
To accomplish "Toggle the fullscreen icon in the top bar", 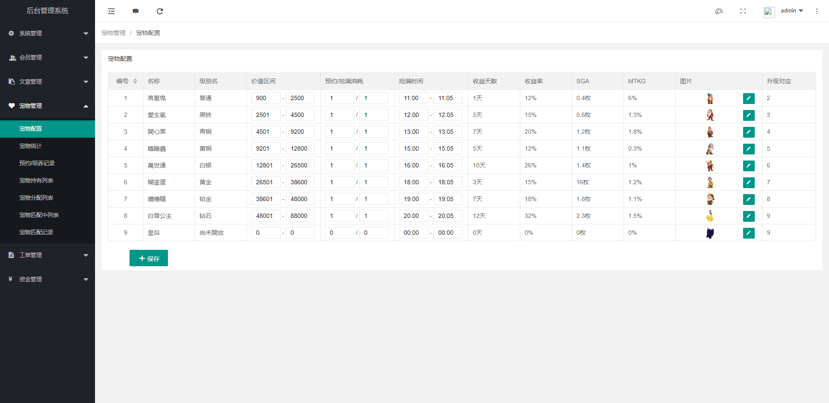I will pos(743,11).
